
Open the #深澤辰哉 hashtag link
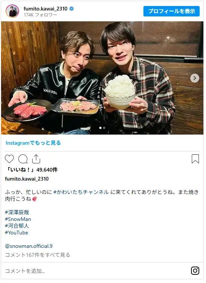[17, 212]
